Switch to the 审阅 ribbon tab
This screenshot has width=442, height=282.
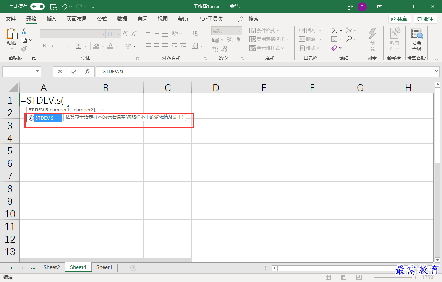tap(142, 19)
